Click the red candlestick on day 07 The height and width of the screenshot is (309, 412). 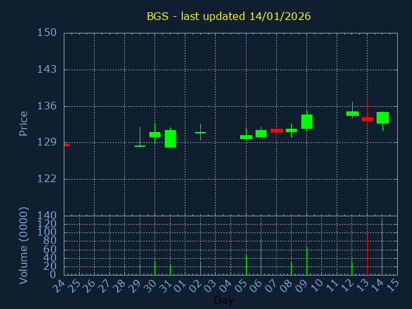click(276, 131)
